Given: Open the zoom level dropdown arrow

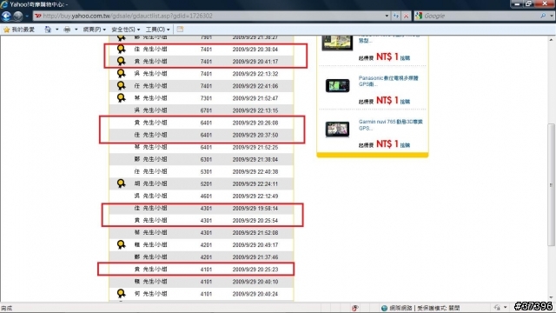Looking at the screenshot, I should click(x=506, y=308).
